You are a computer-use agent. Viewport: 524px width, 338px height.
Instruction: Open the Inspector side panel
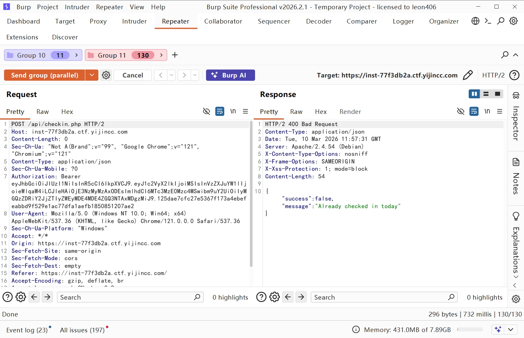pos(516,117)
